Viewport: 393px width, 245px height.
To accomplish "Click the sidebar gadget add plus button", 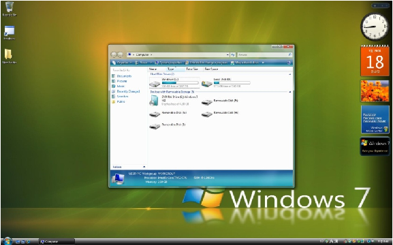I will point(375,5).
